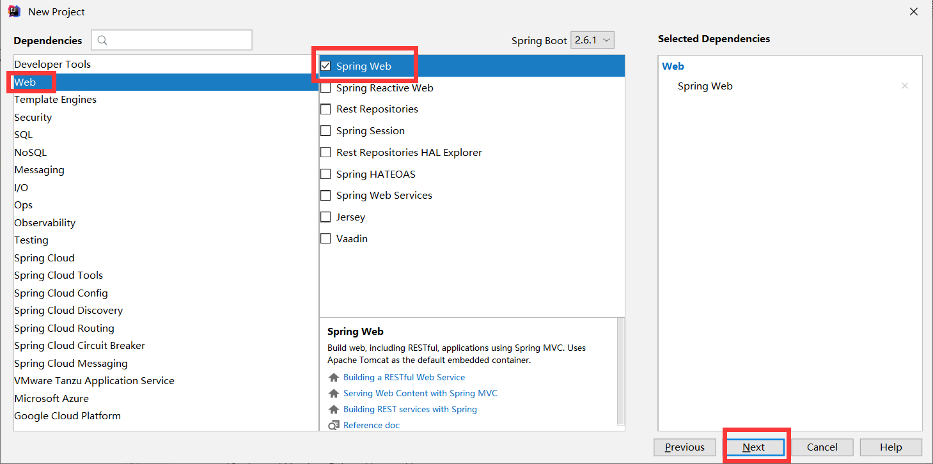The image size is (933, 464).
Task: Select the Spring Cloud Routing category
Action: click(166, 328)
